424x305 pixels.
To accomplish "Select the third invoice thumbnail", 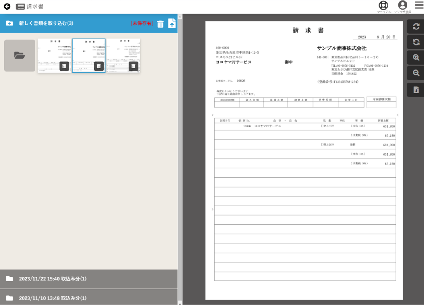I will point(123,55).
